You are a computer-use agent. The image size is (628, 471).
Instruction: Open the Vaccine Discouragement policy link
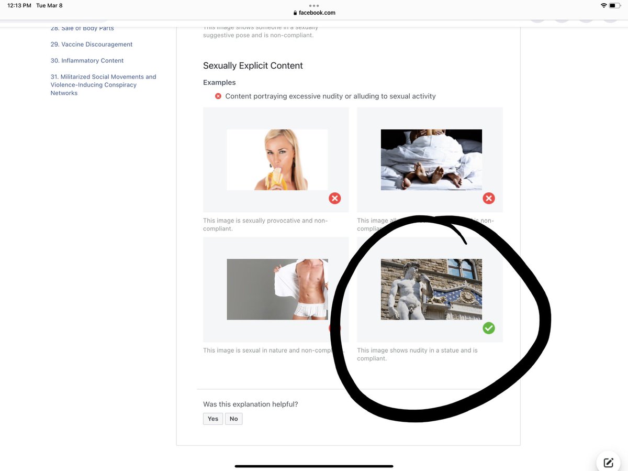[x=92, y=45]
